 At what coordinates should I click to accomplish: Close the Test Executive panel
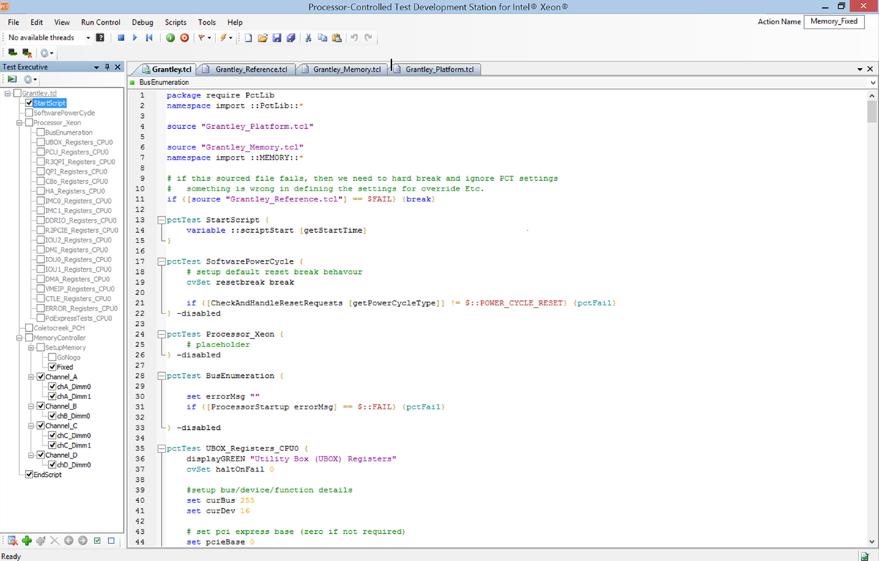click(x=118, y=67)
